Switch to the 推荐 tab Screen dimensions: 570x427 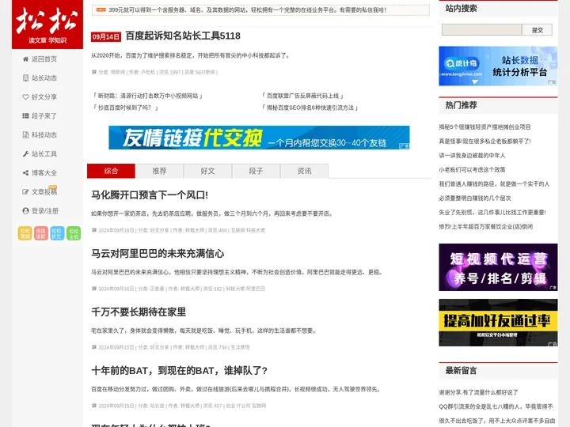(x=160, y=171)
